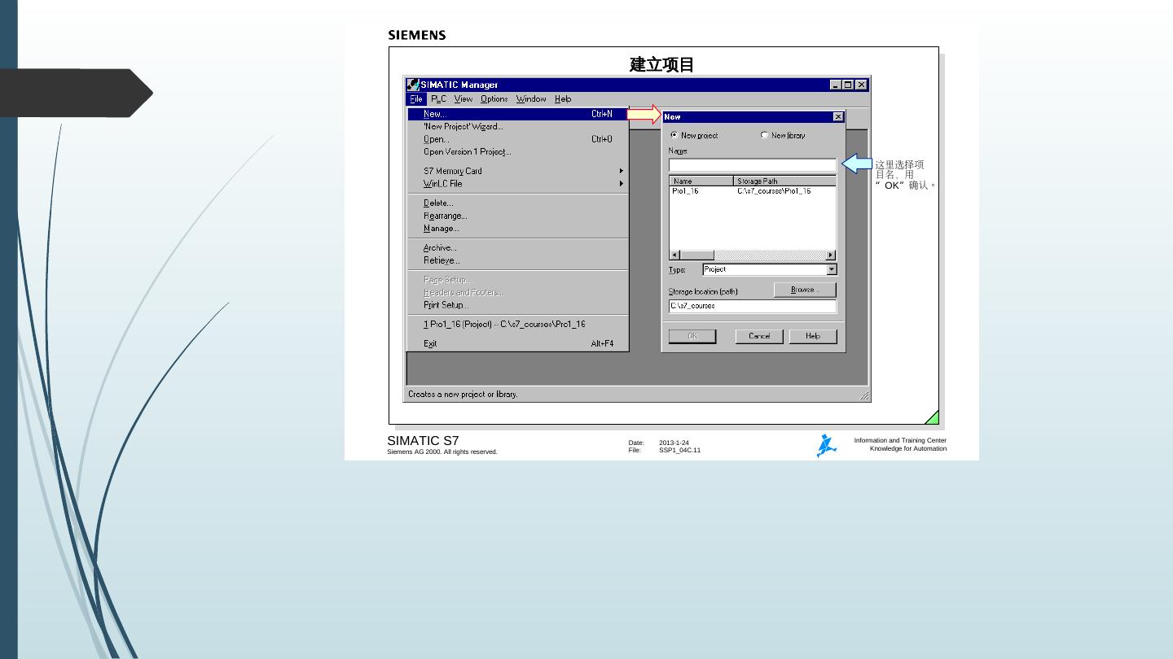Click the green page corner icon
The width and height of the screenshot is (1173, 659).
pos(931,417)
